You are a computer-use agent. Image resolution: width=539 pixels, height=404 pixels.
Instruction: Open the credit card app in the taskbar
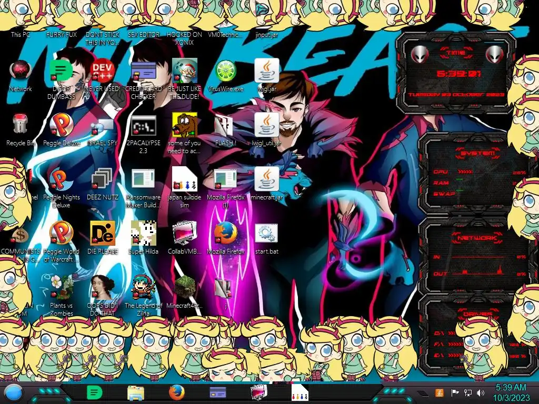pos(218,392)
